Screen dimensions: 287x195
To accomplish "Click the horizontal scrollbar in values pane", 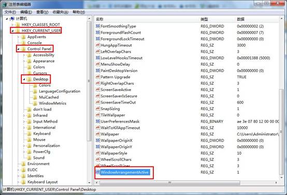I will click(x=170, y=183).
